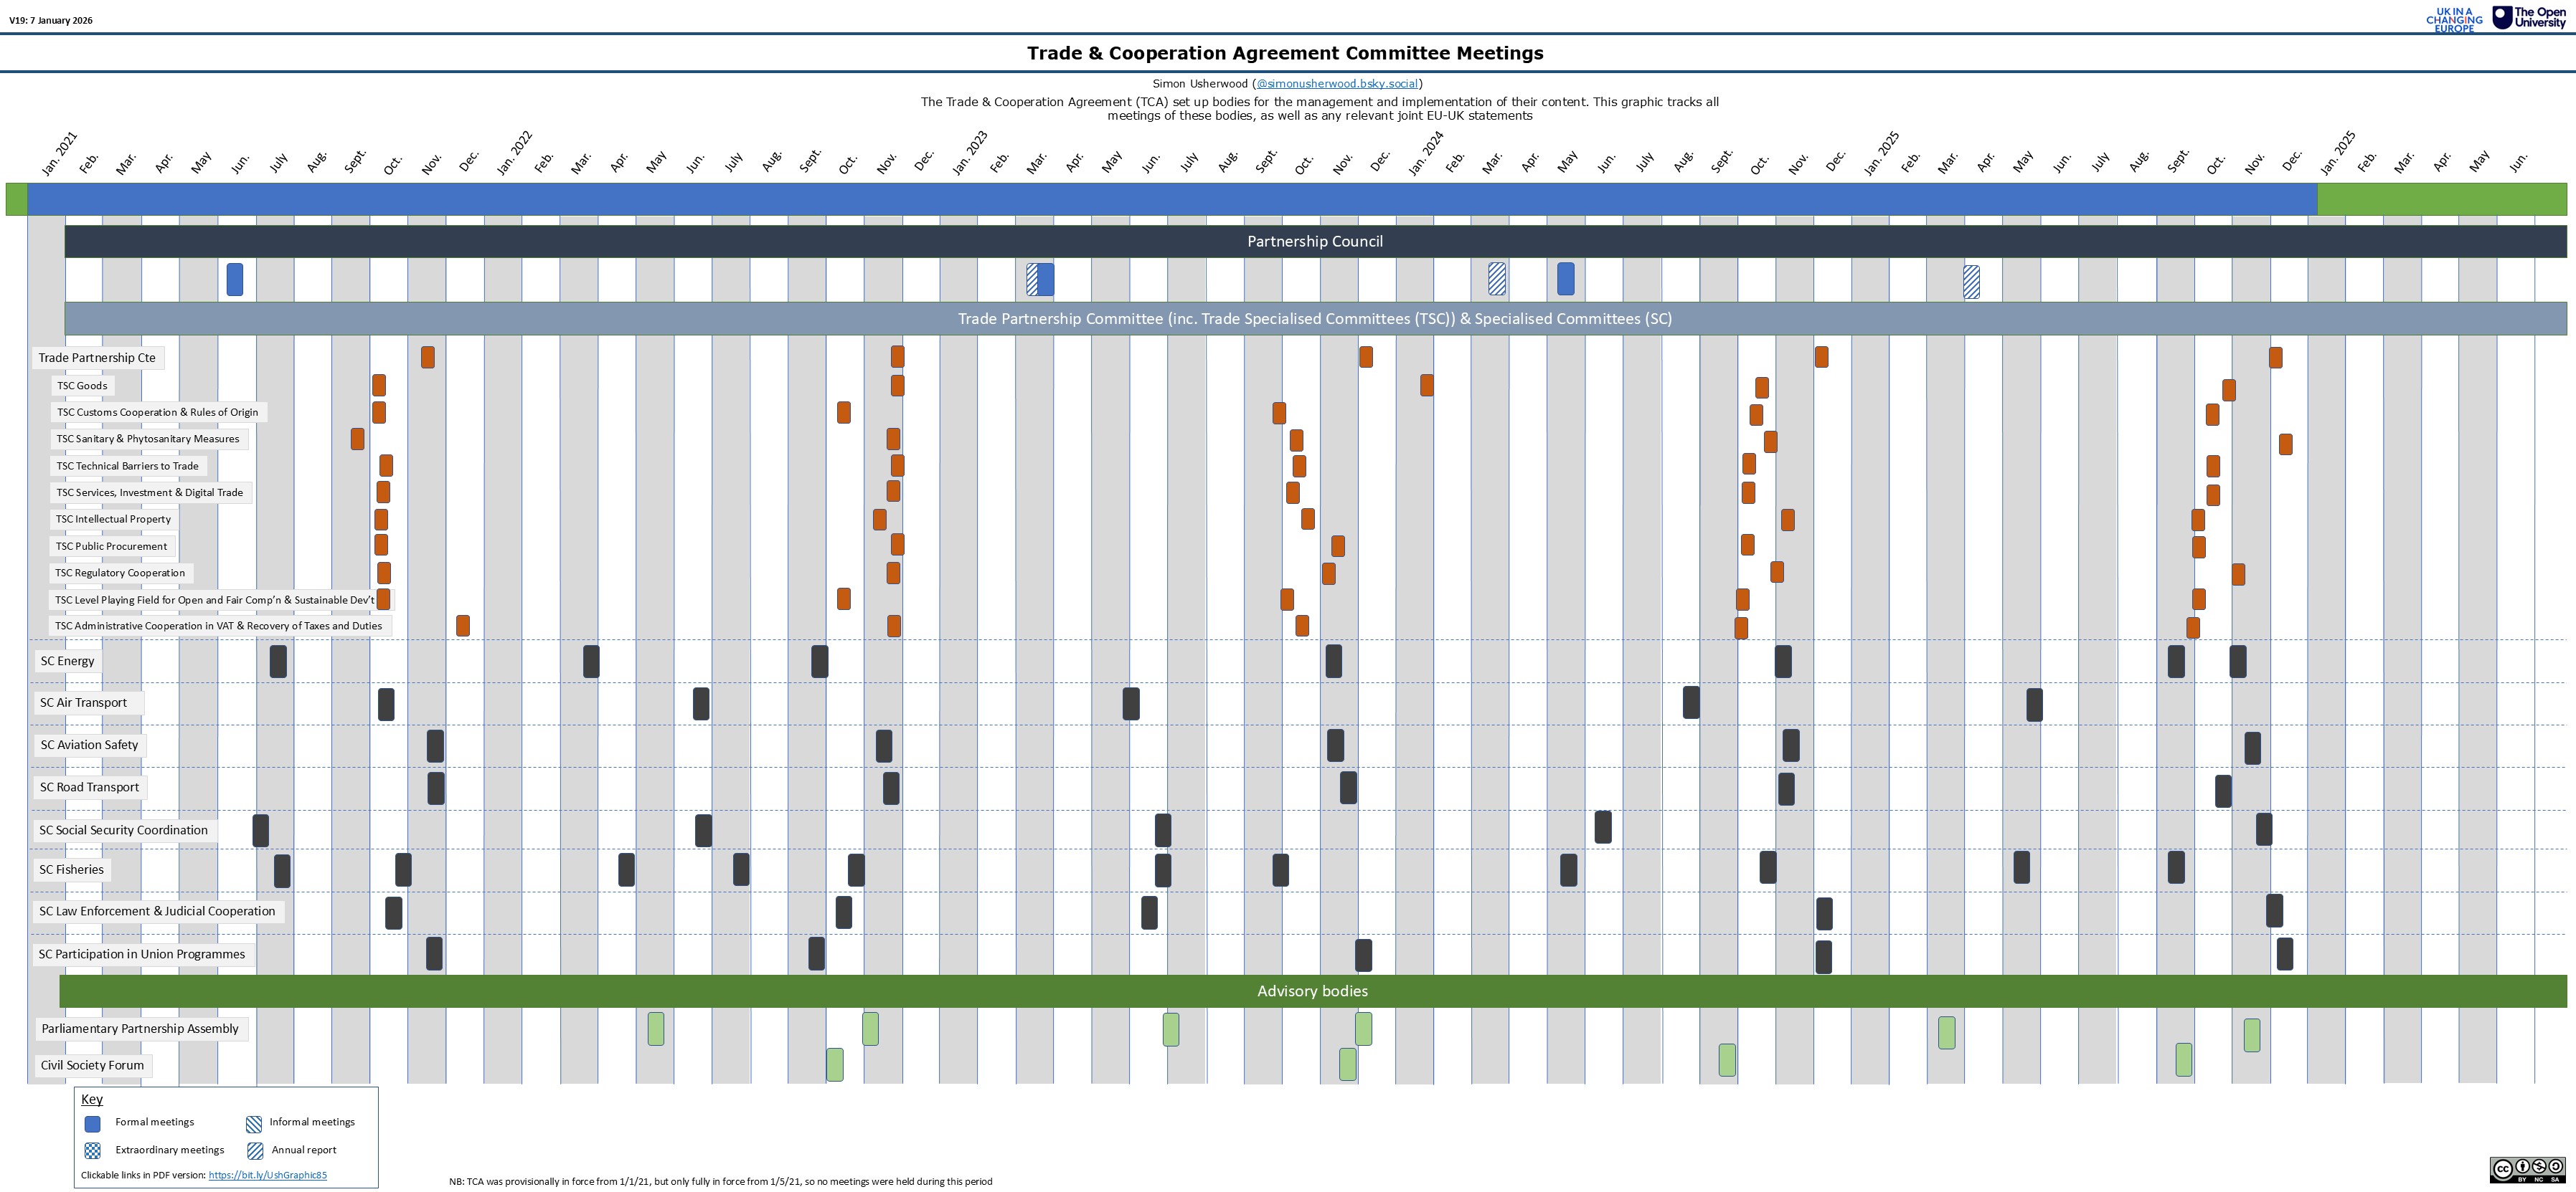Click the Annual report key icon

pos(255,1150)
